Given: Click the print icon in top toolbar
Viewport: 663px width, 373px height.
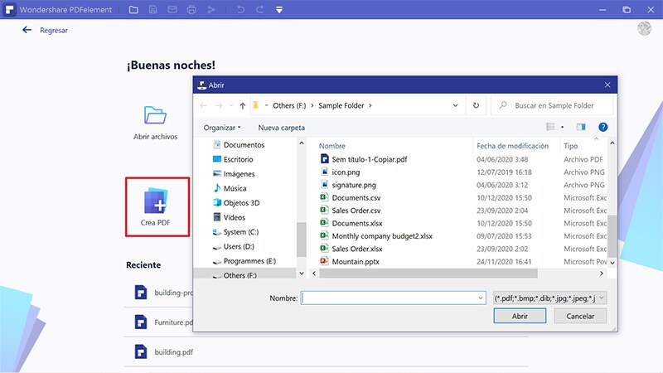Looking at the screenshot, I should 191,10.
